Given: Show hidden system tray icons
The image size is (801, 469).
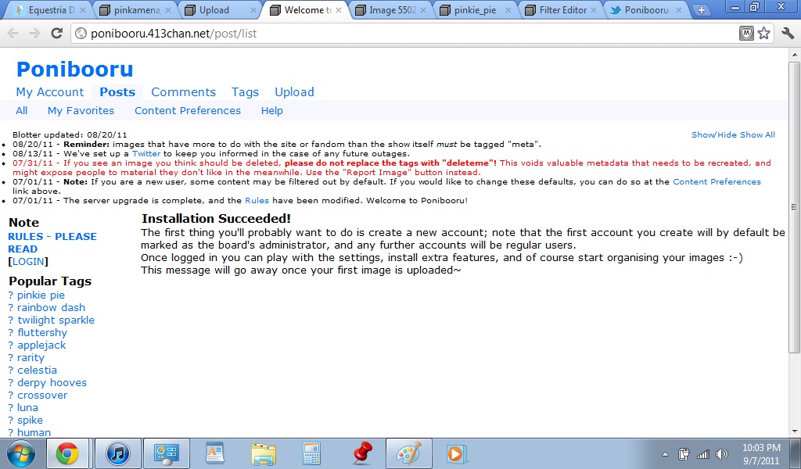Looking at the screenshot, I should click(x=665, y=454).
